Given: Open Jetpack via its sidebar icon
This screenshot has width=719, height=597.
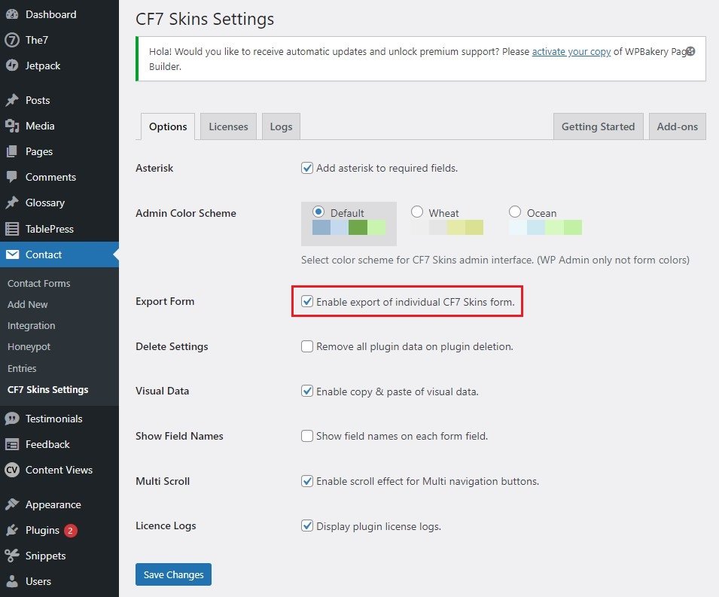Looking at the screenshot, I should tap(11, 65).
